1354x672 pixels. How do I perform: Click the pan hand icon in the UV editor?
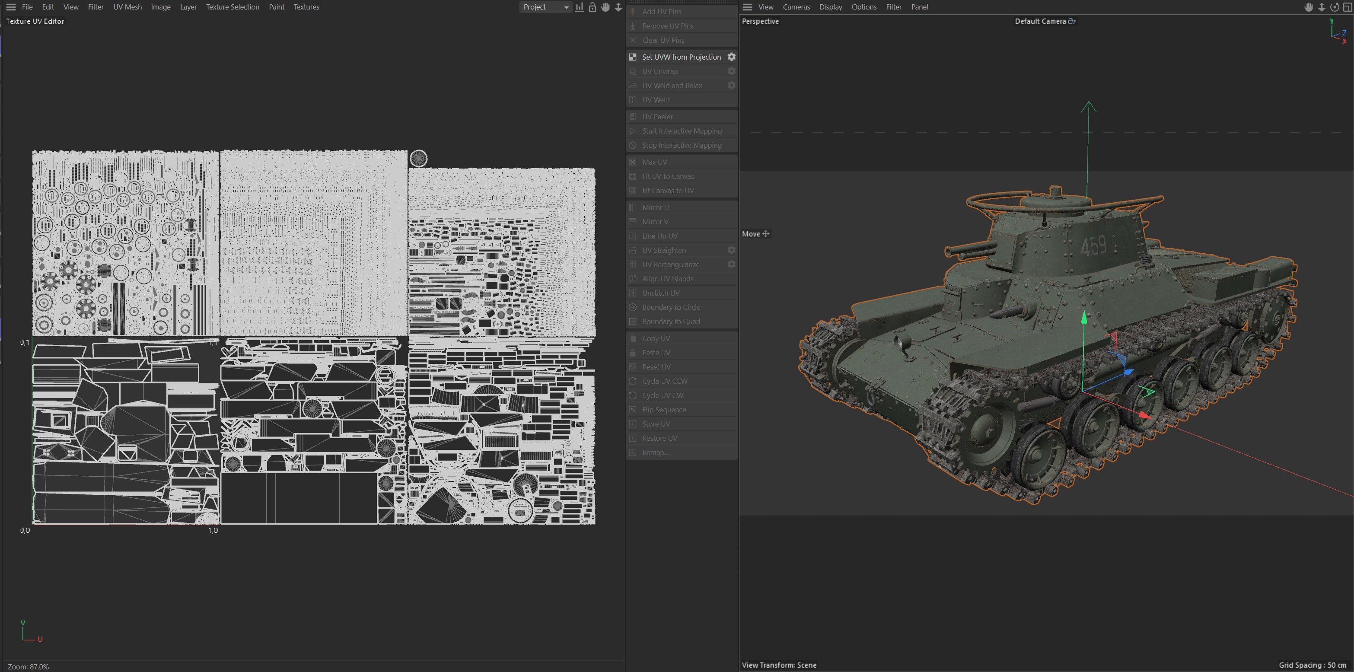click(605, 7)
